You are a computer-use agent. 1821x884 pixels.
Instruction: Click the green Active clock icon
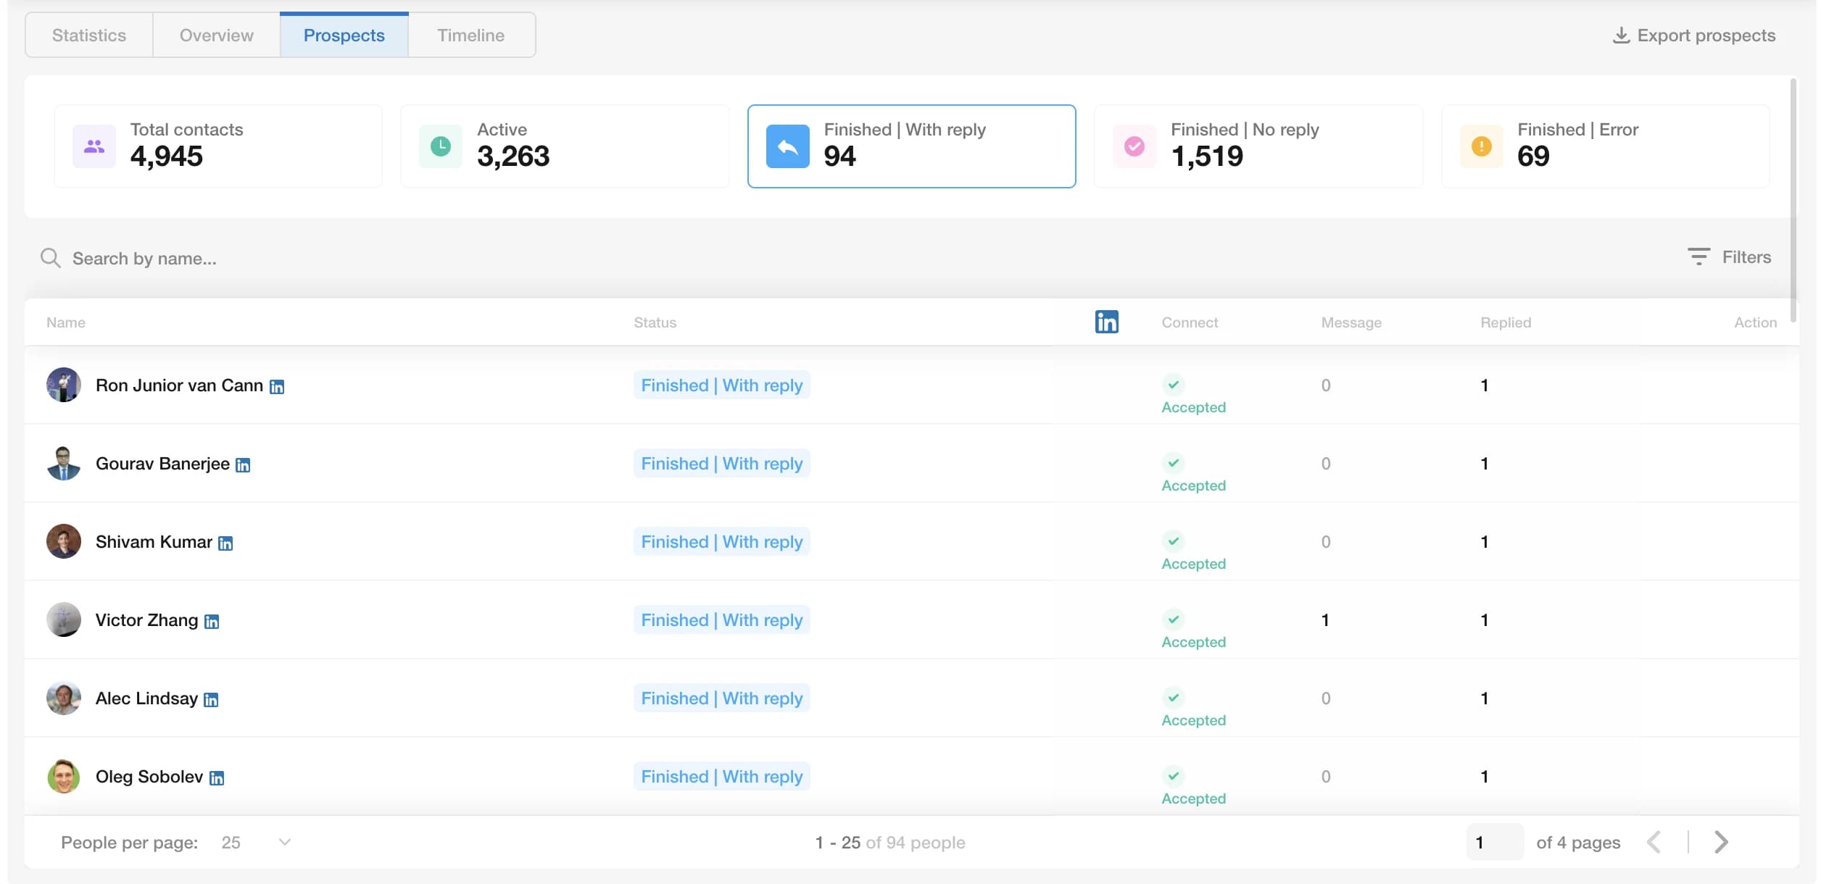click(x=441, y=146)
